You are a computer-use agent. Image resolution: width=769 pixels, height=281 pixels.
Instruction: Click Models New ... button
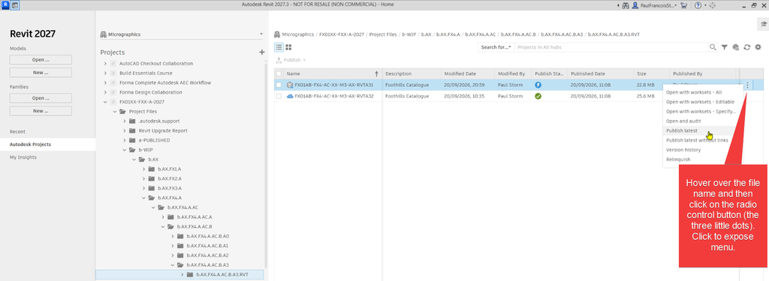41,73
